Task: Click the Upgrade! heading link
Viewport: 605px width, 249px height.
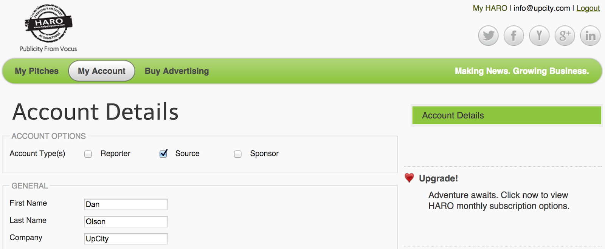Action: pos(438,178)
